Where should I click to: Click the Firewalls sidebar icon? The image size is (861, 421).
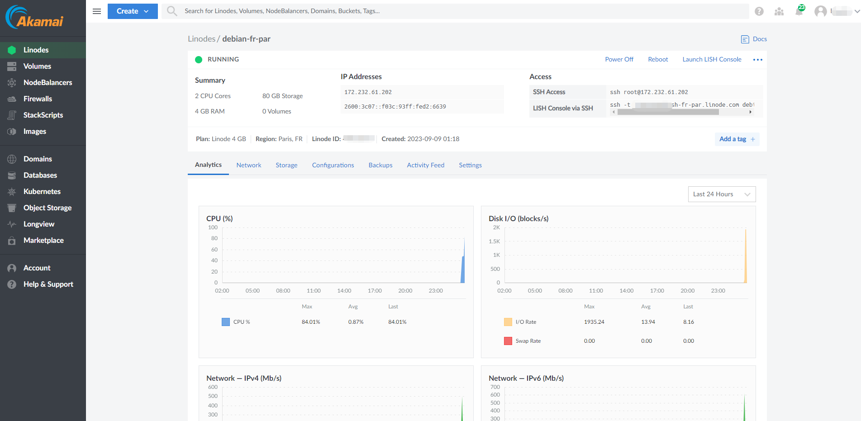tap(12, 99)
